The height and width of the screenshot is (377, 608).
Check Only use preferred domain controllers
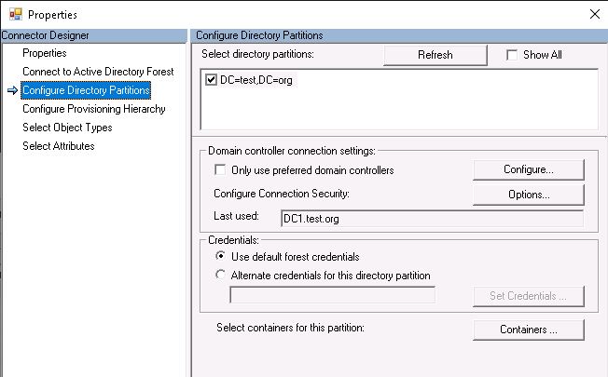pyautogui.click(x=220, y=170)
